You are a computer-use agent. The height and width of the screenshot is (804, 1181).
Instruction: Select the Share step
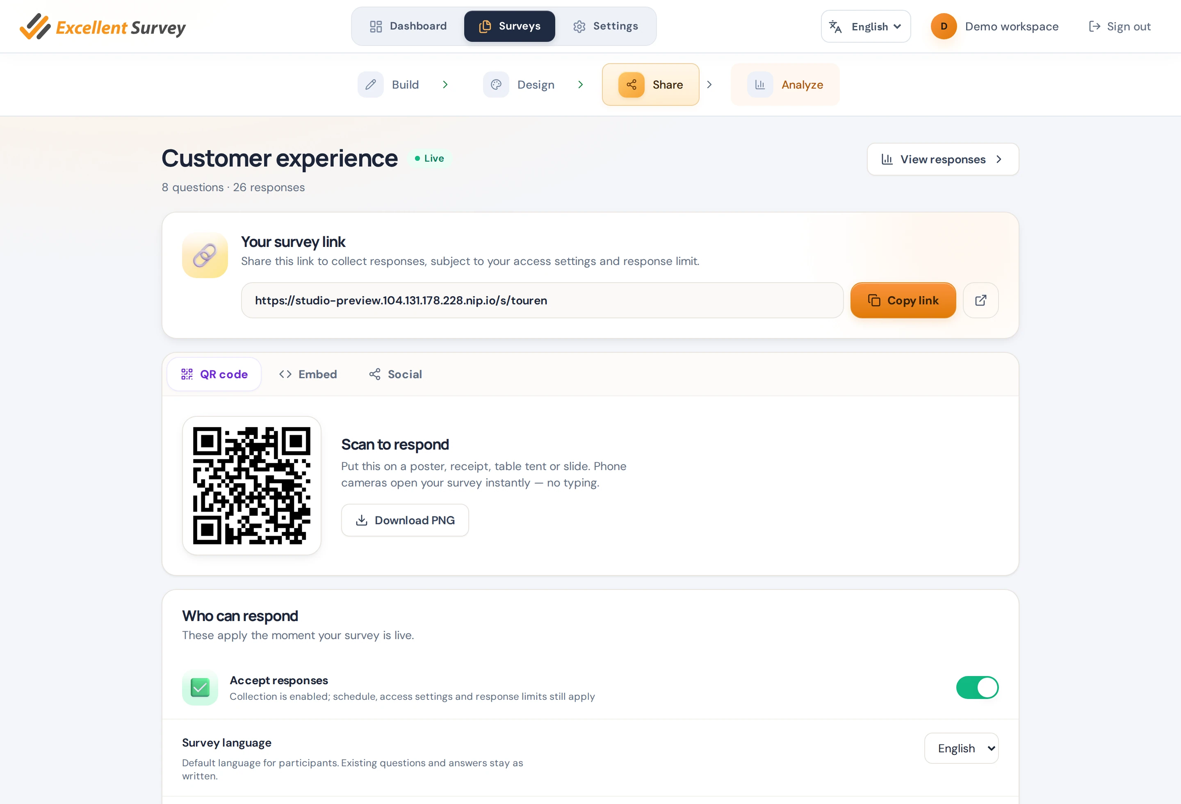point(650,85)
